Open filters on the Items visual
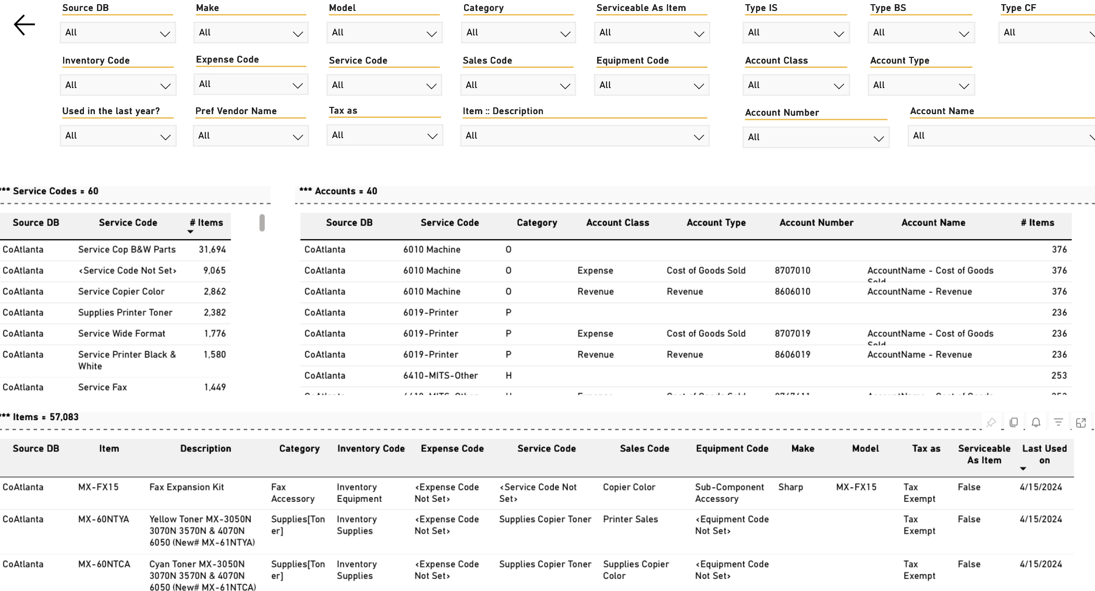 (x=1058, y=423)
